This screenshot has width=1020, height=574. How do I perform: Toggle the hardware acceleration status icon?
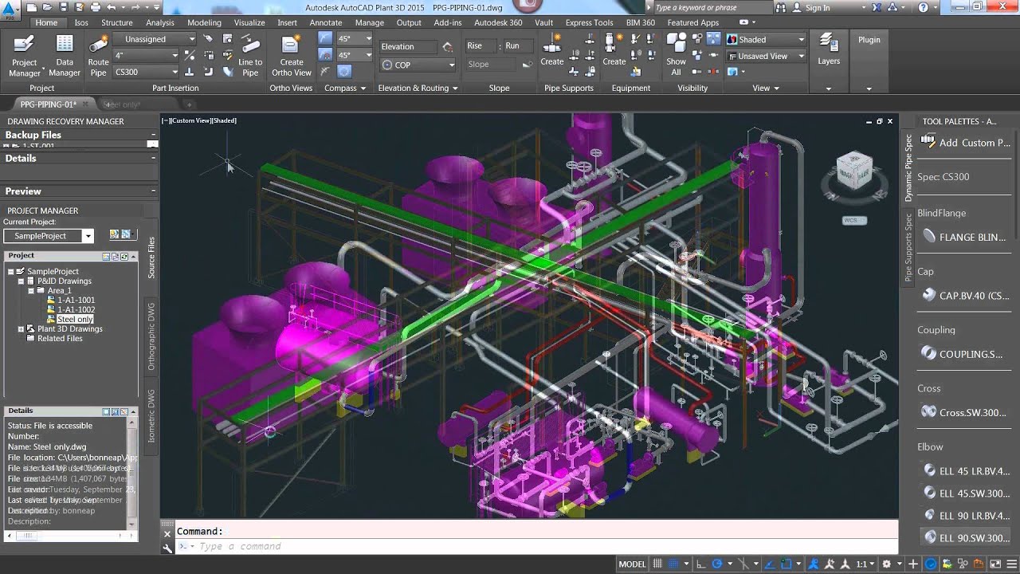click(x=932, y=564)
